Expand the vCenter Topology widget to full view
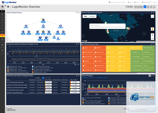Viewport: 158px width, 113px height. click(x=77, y=13)
